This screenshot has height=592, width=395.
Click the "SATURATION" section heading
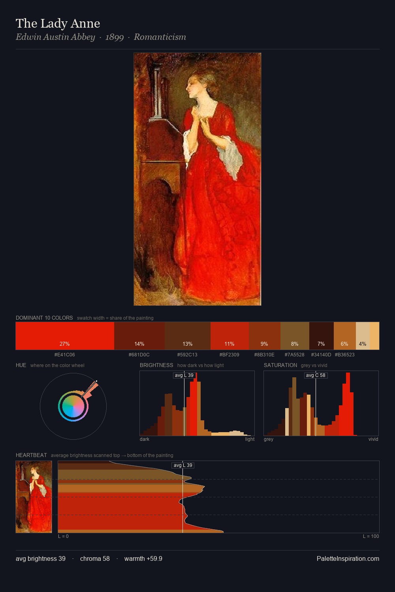tap(280, 365)
